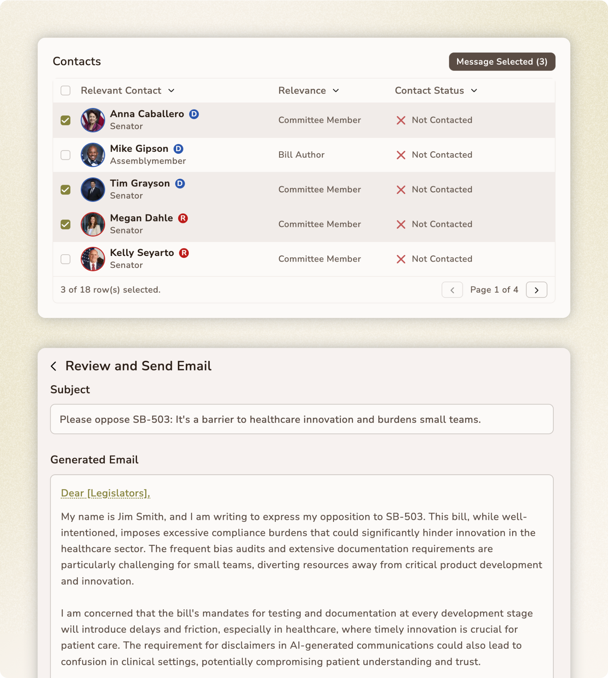
Task: Uncheck Anna Caballero's checkbox
Action: (x=66, y=120)
